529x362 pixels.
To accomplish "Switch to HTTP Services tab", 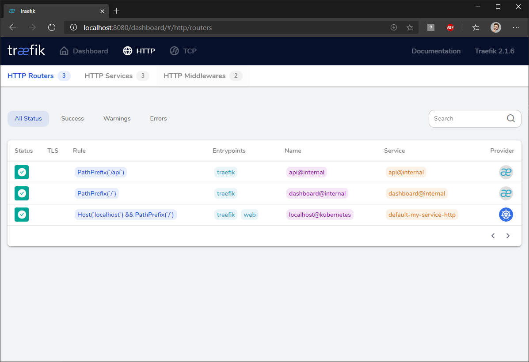I will 117,76.
